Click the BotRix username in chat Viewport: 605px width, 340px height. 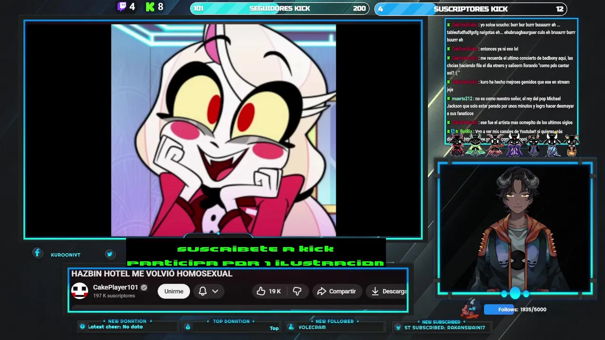tap(466, 132)
